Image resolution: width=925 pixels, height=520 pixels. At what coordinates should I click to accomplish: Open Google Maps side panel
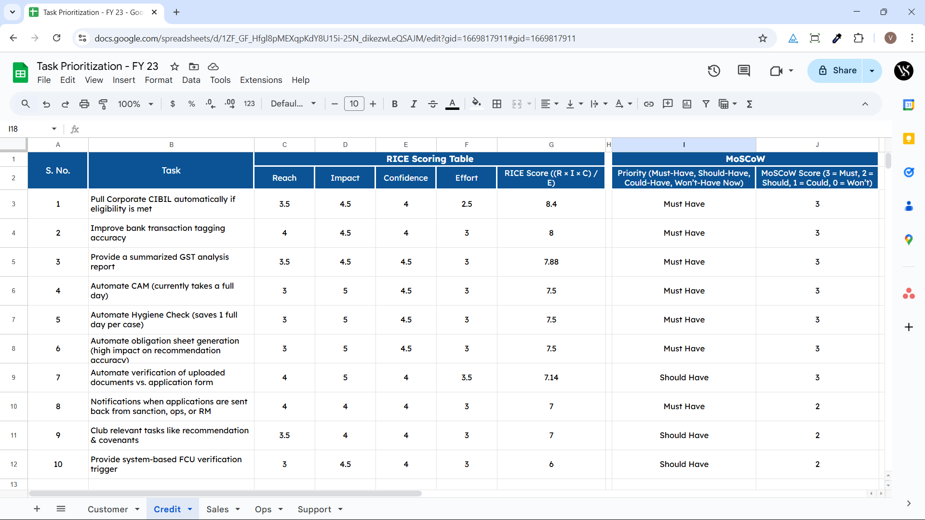click(909, 240)
